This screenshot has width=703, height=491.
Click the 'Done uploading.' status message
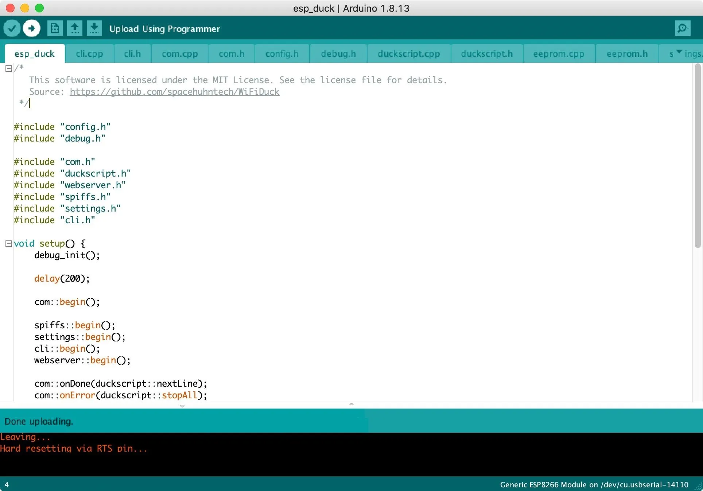coord(39,421)
